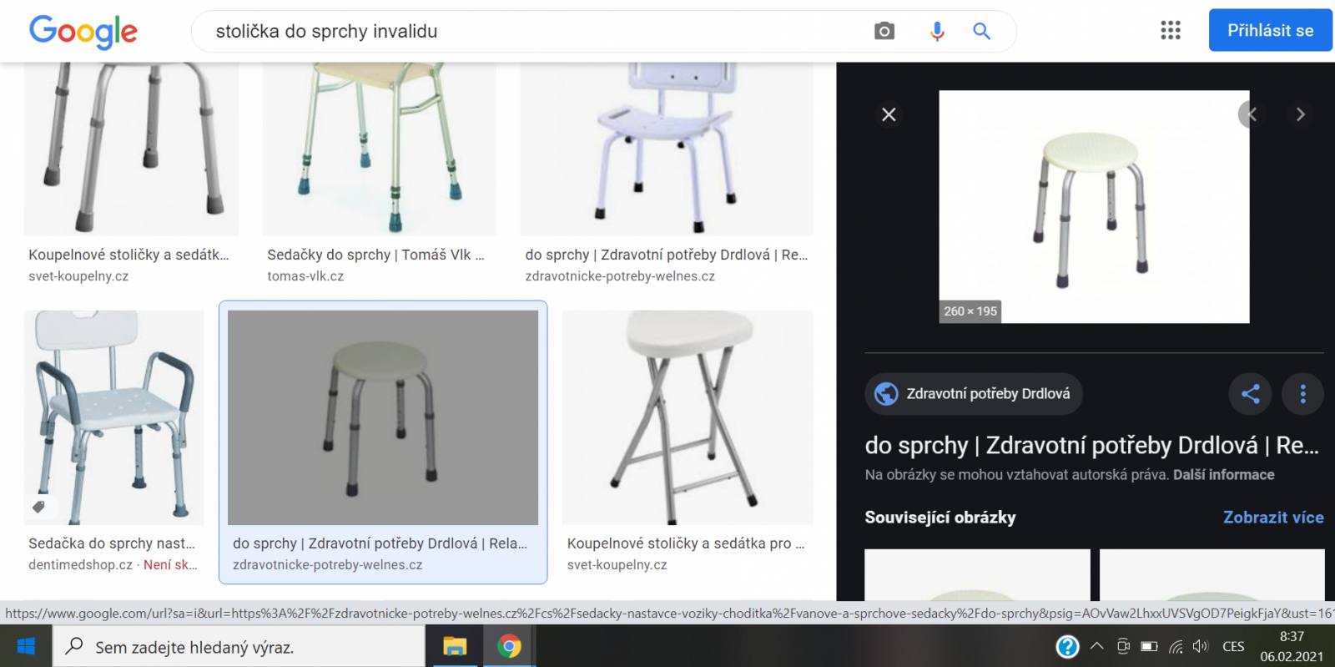Click the Google logo
Screen dimensions: 1335x667
[83, 32]
